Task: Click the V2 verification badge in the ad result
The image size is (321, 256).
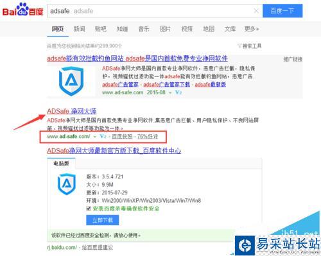Action: 178,92
